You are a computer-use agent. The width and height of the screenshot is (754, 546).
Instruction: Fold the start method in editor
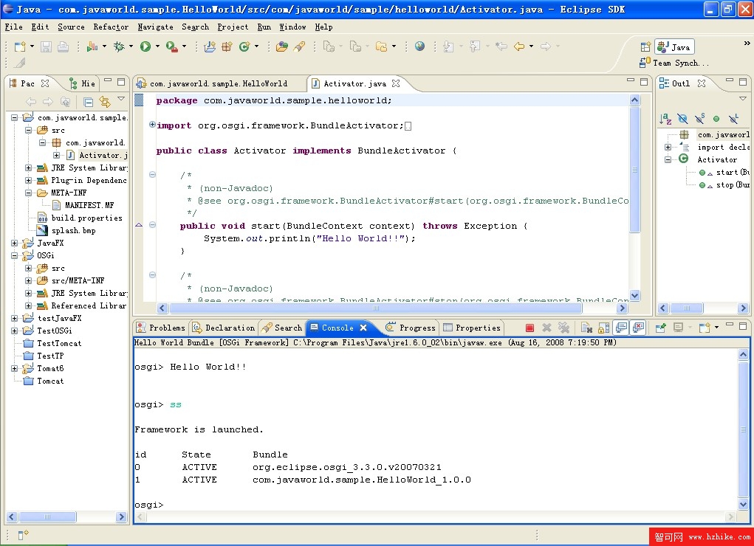(x=152, y=225)
